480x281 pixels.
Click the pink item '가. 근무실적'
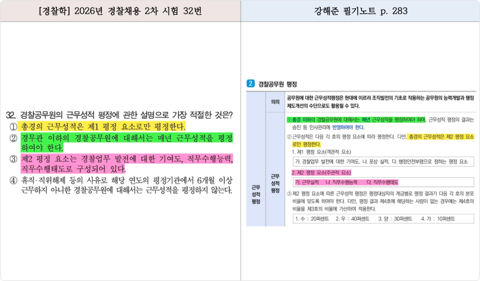coord(307,183)
